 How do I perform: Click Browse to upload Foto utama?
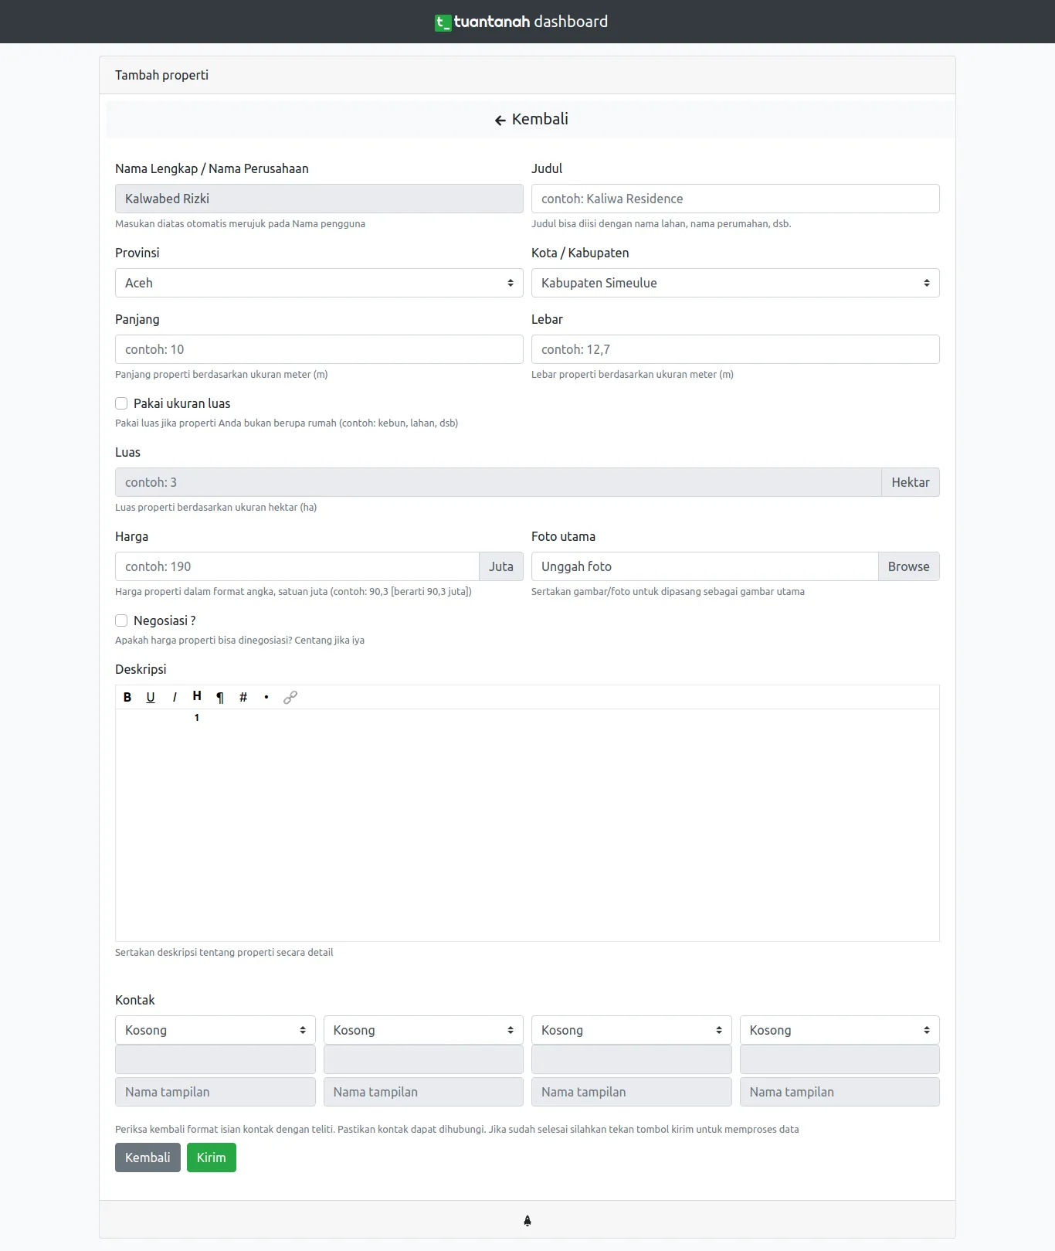908,566
